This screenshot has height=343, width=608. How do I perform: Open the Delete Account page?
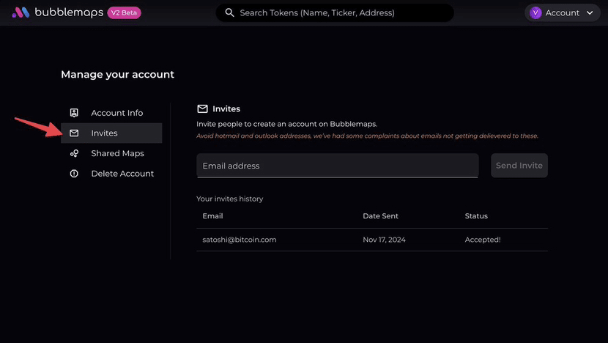point(122,174)
